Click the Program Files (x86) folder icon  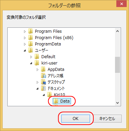[30, 38]
